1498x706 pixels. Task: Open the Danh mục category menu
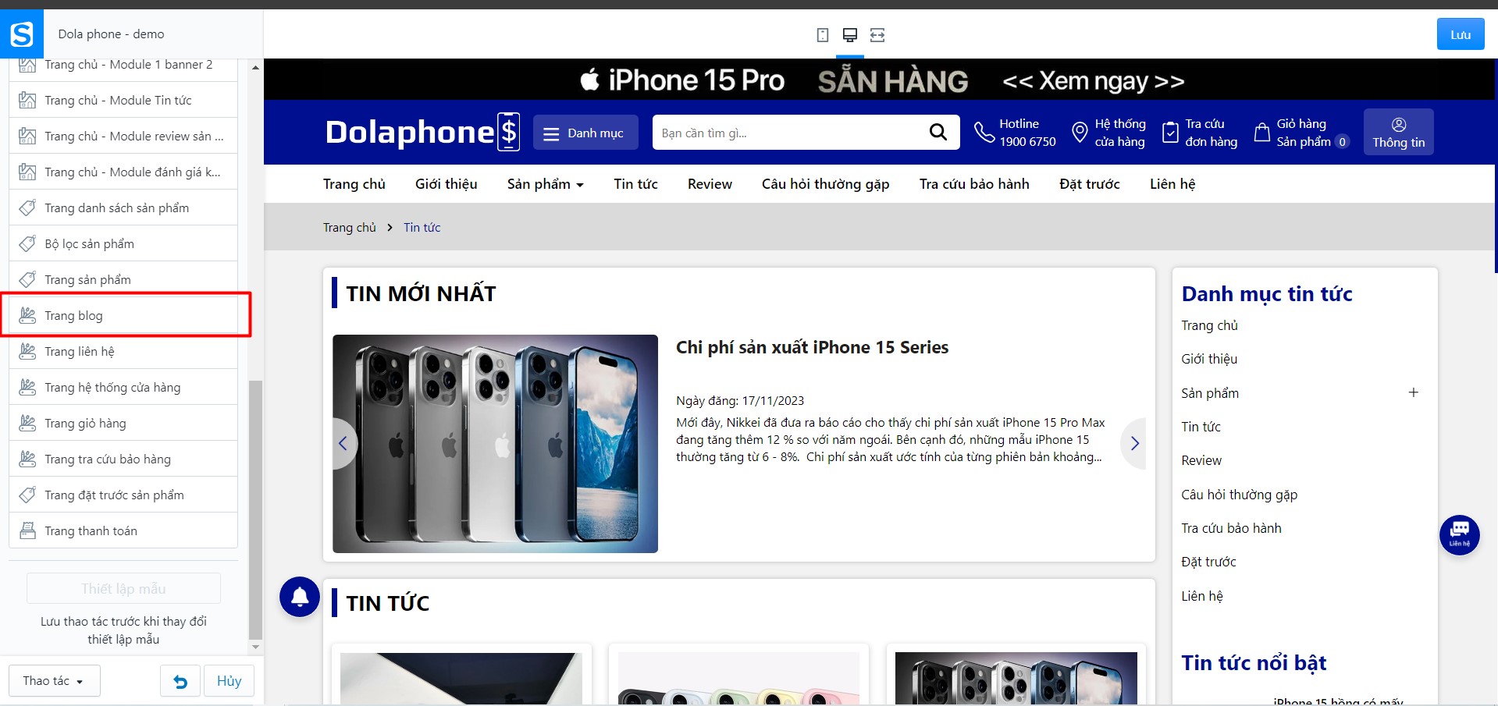[x=585, y=133]
